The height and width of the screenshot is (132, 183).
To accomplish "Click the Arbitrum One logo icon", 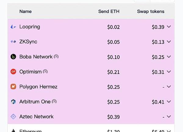I will point(13,102).
